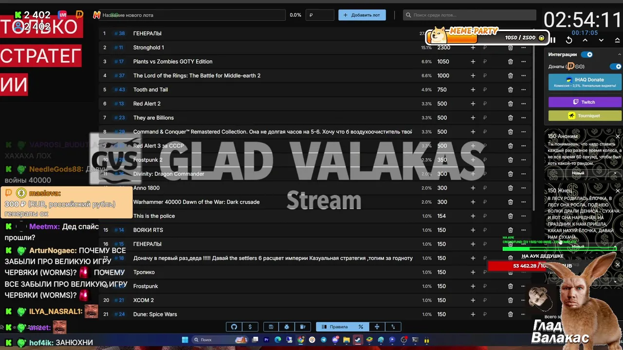Open three-dot menu for Dawn of War: Dark crusade
The image size is (623, 350).
[x=523, y=202]
